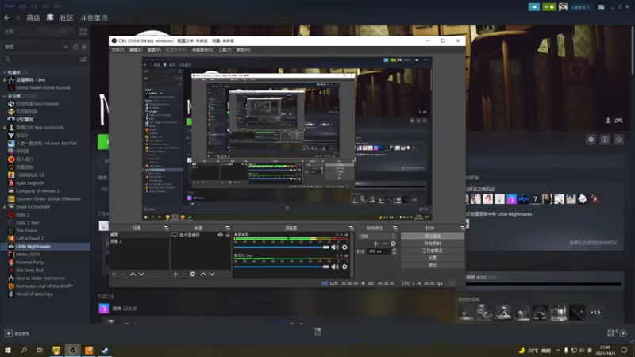The height and width of the screenshot is (357, 635).
Task: Add a scene transition with the plus icon
Action: click(x=375, y=244)
